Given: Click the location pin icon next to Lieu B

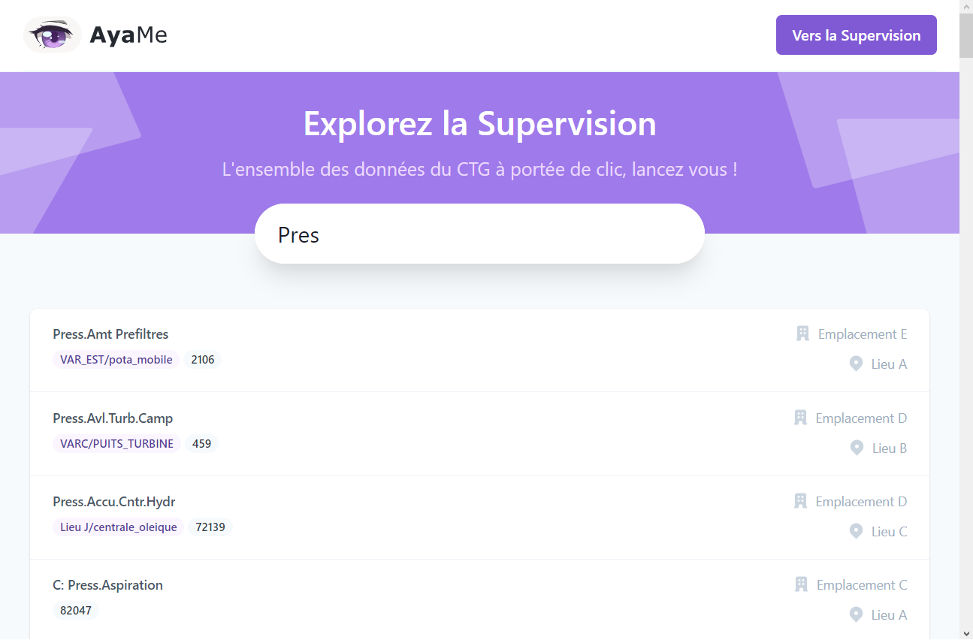Looking at the screenshot, I should tap(857, 448).
